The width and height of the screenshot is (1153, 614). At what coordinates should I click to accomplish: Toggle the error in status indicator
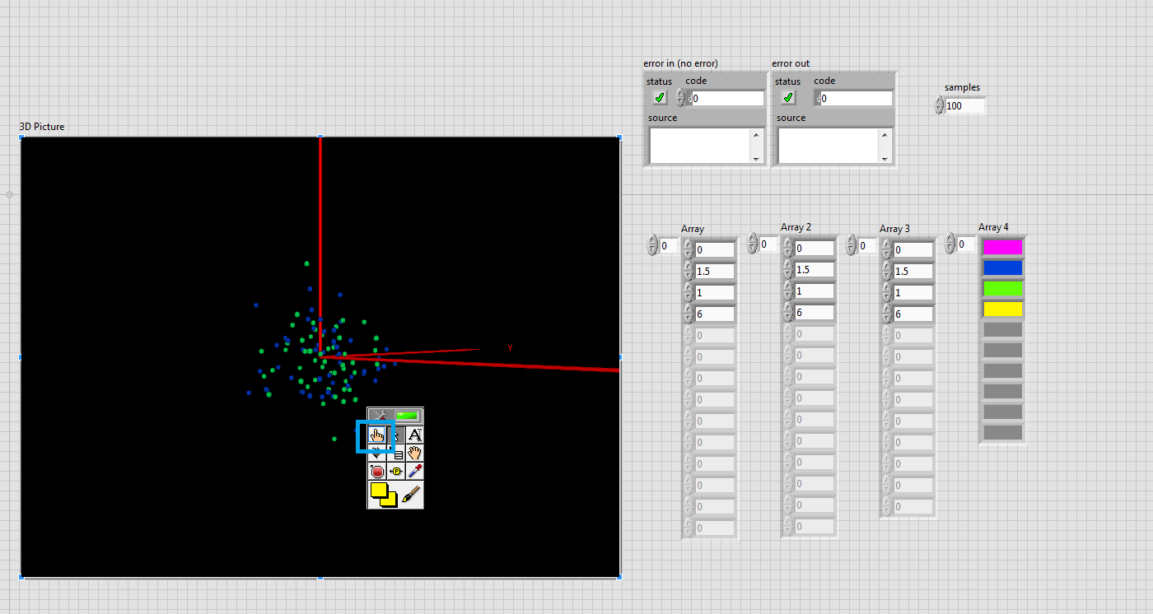tap(660, 98)
